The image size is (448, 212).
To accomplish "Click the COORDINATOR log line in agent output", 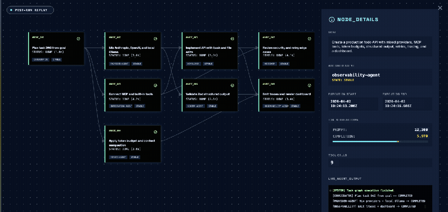I will (372, 196).
